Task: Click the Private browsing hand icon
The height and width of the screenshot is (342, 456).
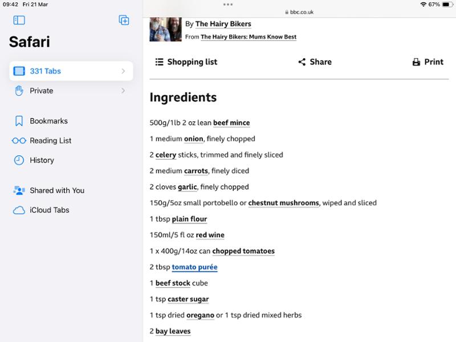Action: point(19,91)
